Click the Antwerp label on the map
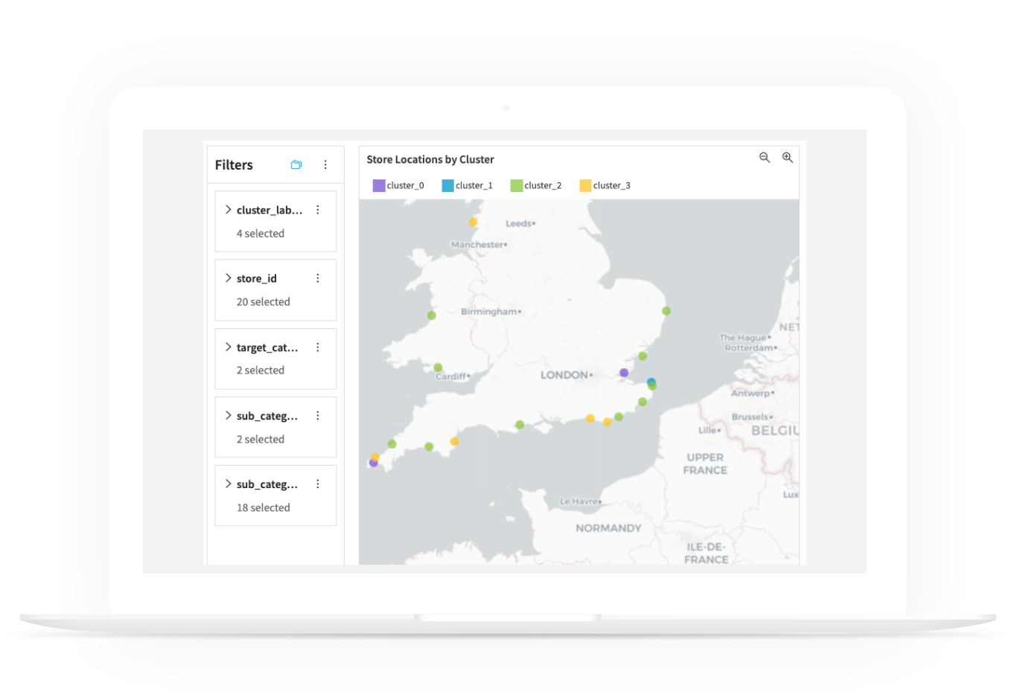The image size is (1017, 692). click(750, 393)
